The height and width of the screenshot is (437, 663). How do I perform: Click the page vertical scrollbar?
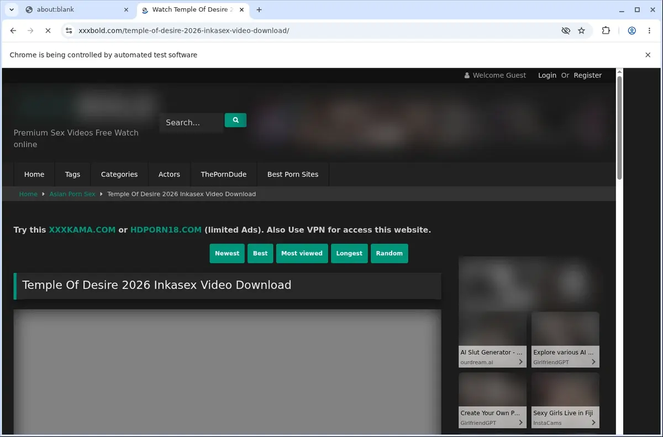point(619,127)
